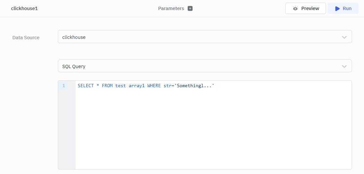The image size is (364, 174).
Task: Click the Data Source label
Action: 26,38
